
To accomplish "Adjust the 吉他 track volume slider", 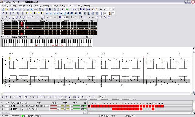I will coord(55,106).
